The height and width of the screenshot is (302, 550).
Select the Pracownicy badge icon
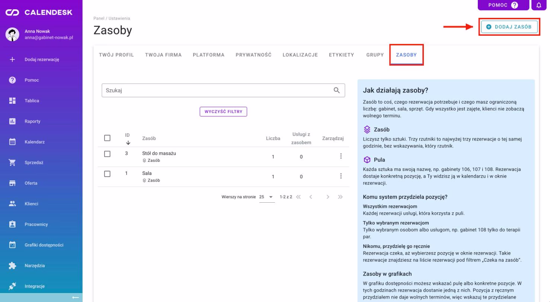(12, 224)
